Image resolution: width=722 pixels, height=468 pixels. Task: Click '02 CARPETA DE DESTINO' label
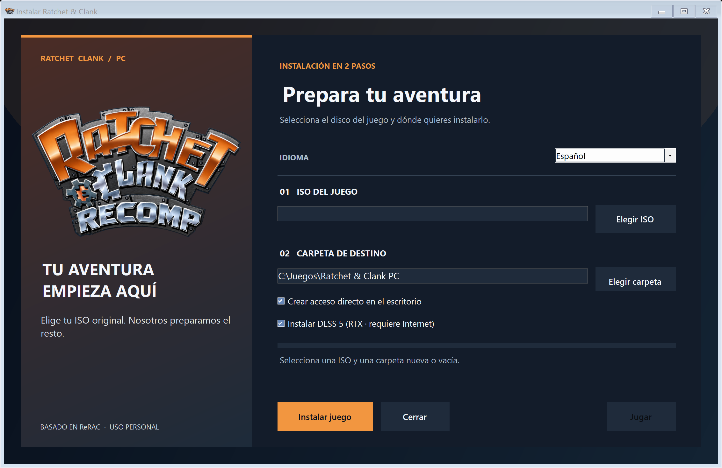tap(333, 254)
